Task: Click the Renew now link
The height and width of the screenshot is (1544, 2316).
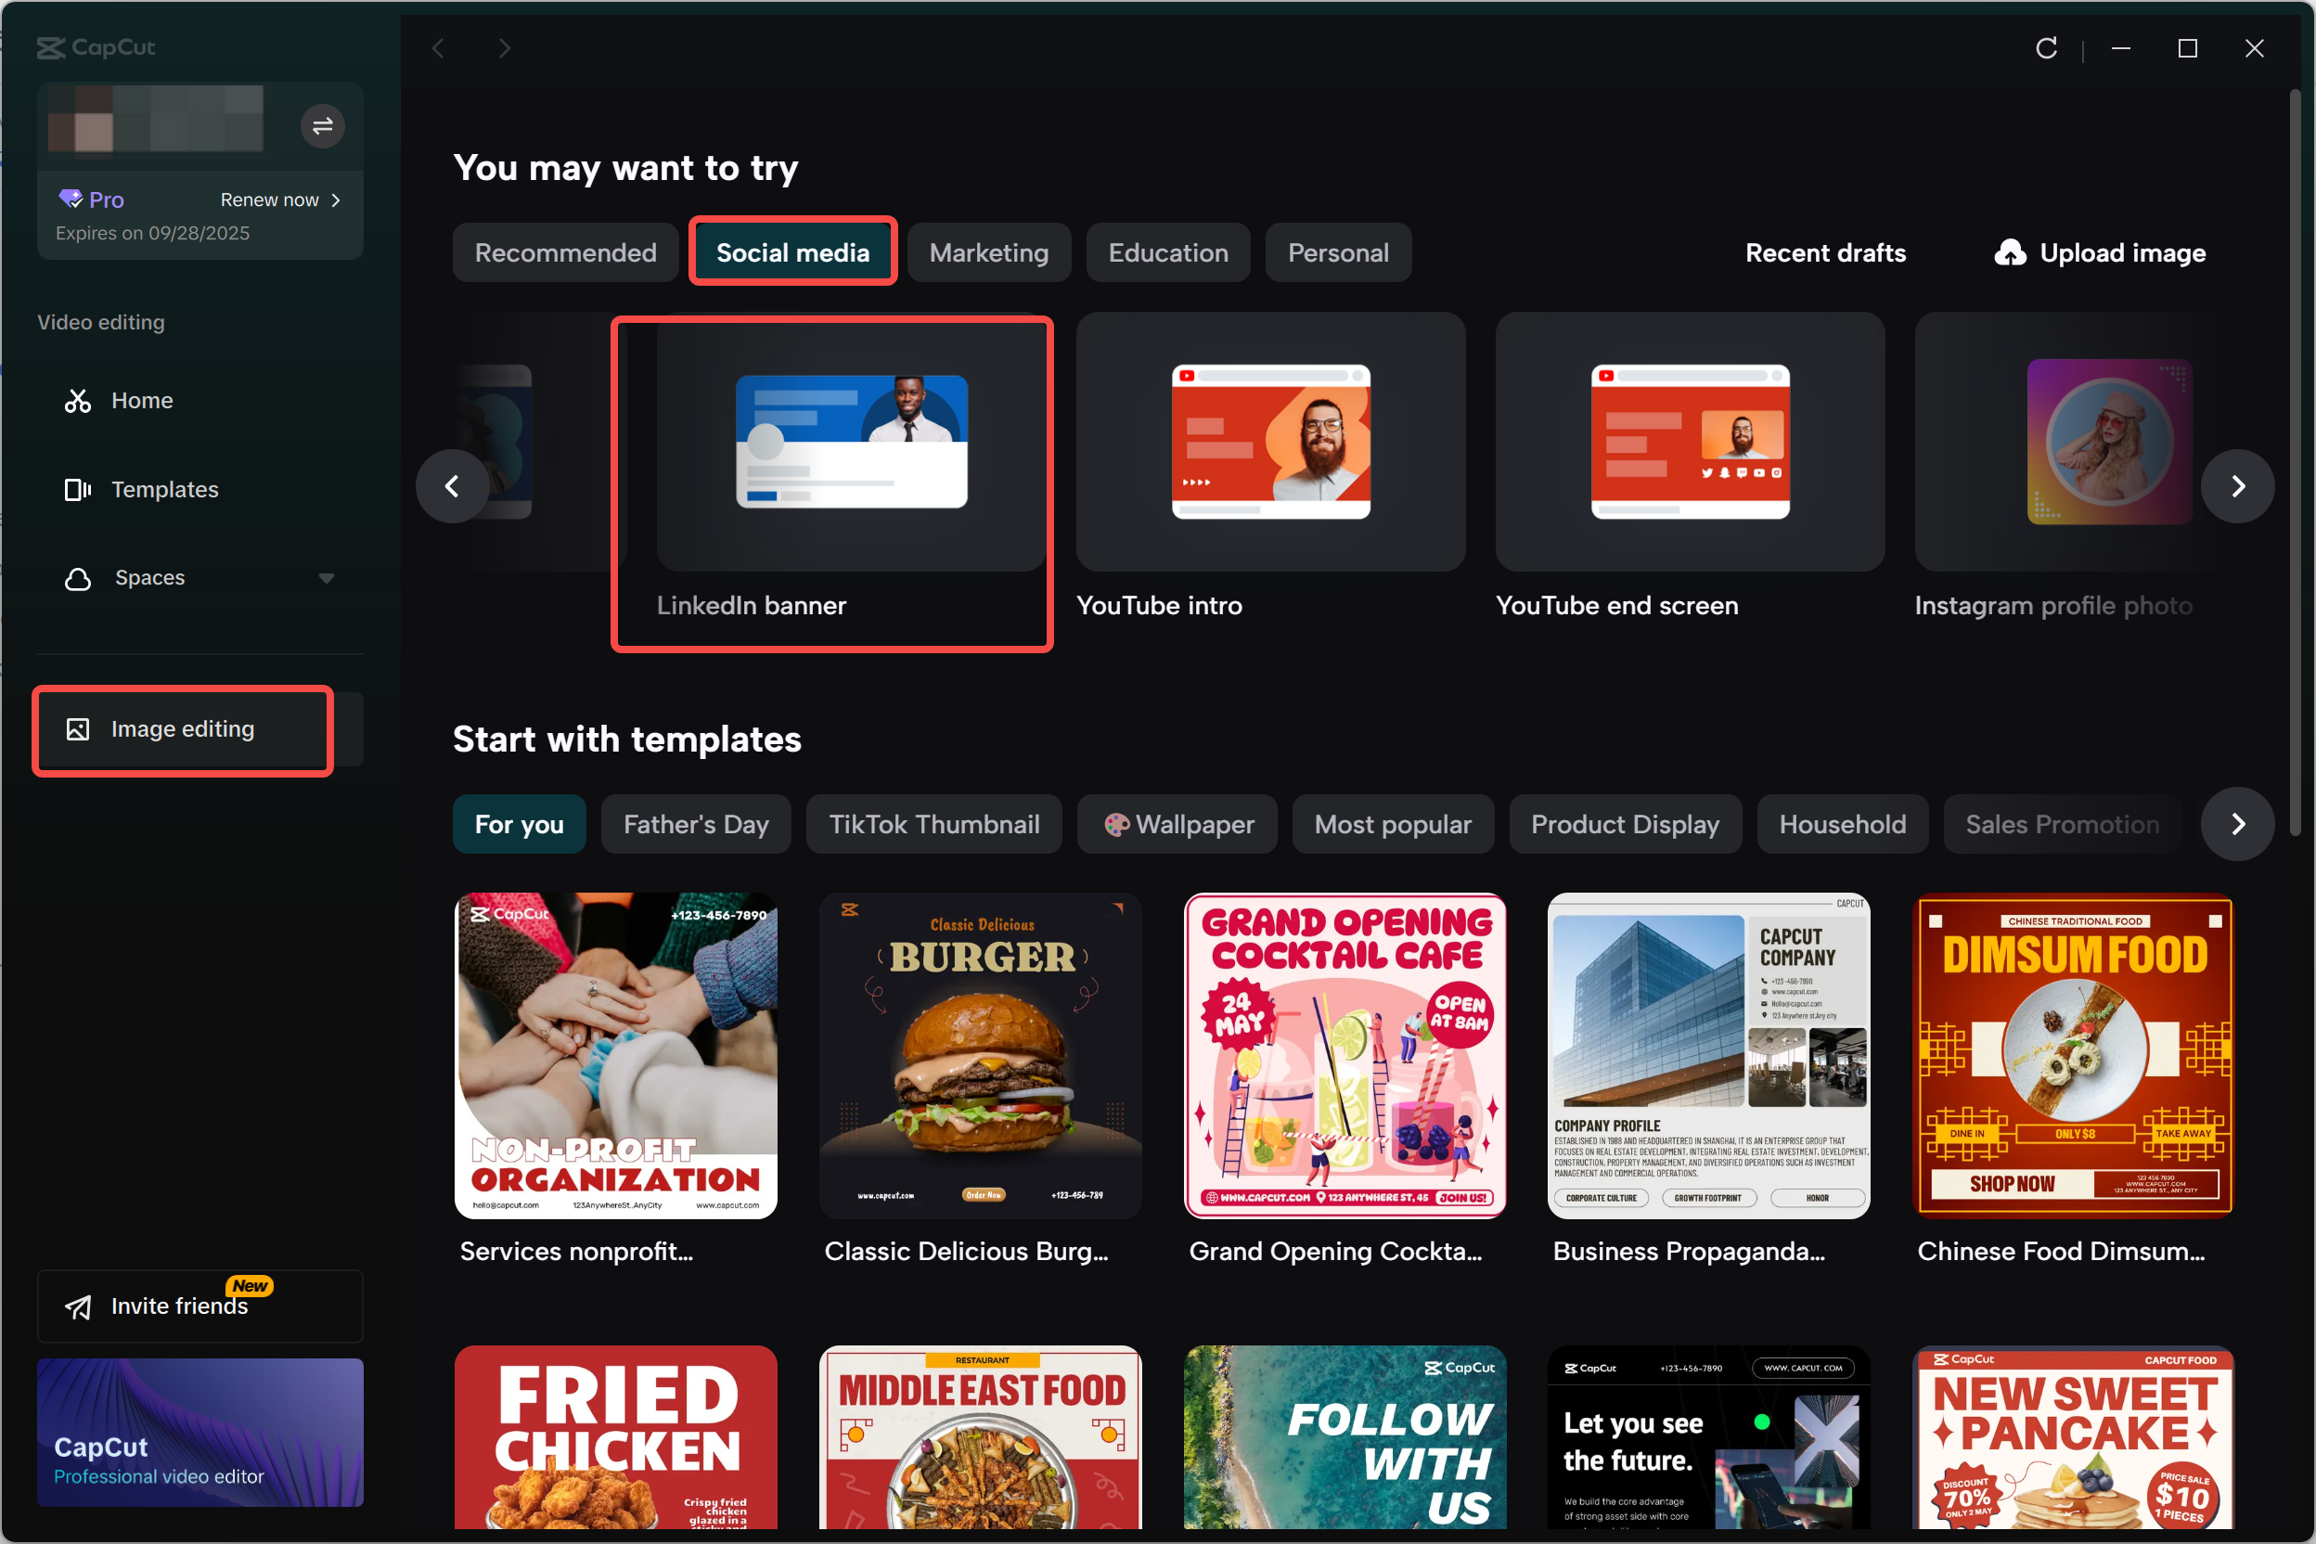Action: point(269,199)
